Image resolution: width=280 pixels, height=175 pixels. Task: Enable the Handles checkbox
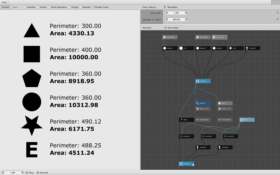tap(25, 7)
